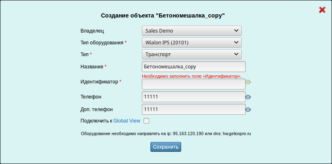Click the "Подключить к" label text
Viewport: 332px width, 164px height.
[x=96, y=121]
